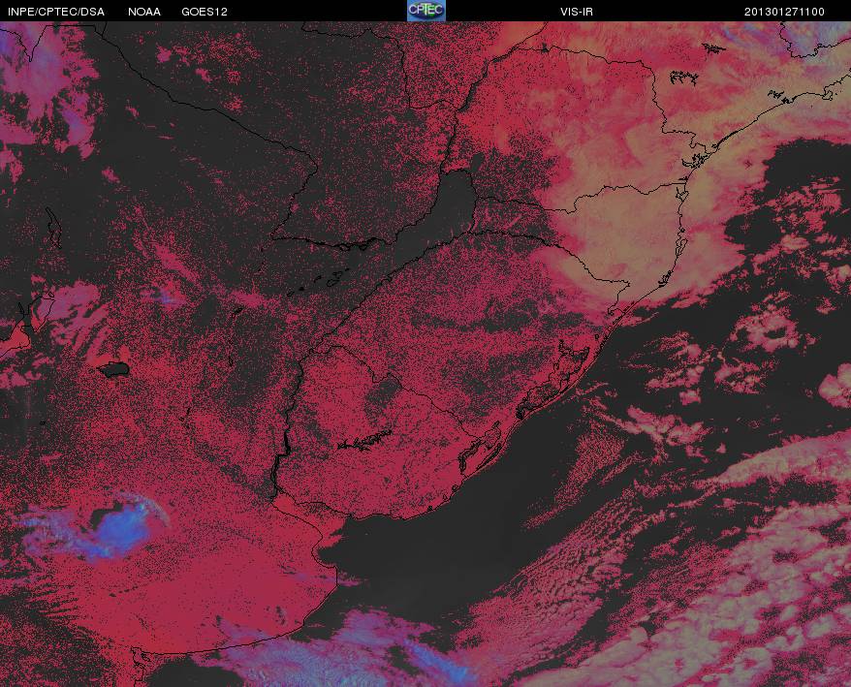Click the narrow elongated lake outline at far left
This screenshot has height=687, width=851.
pos(53,228)
